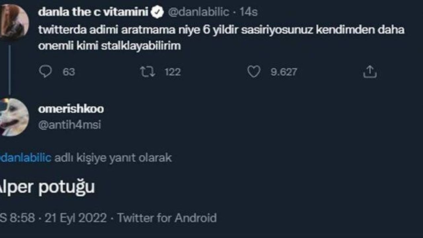Open omerishkoo's dog profile picture
423x238 pixels.
pyautogui.click(x=13, y=117)
